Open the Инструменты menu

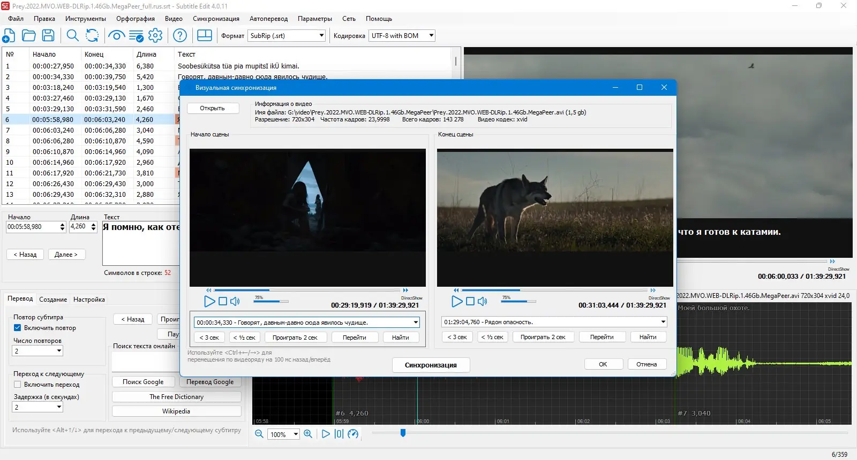(x=86, y=19)
